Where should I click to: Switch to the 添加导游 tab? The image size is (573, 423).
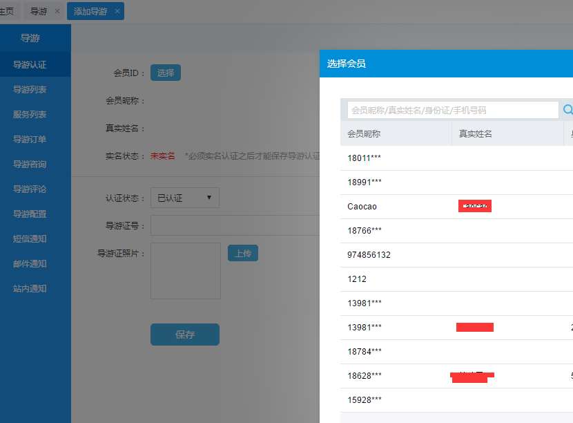click(x=90, y=11)
